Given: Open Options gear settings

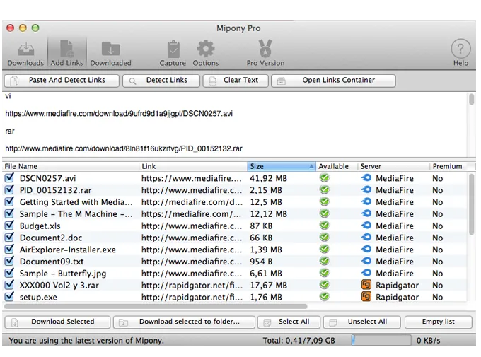Looking at the screenshot, I should coord(206,54).
